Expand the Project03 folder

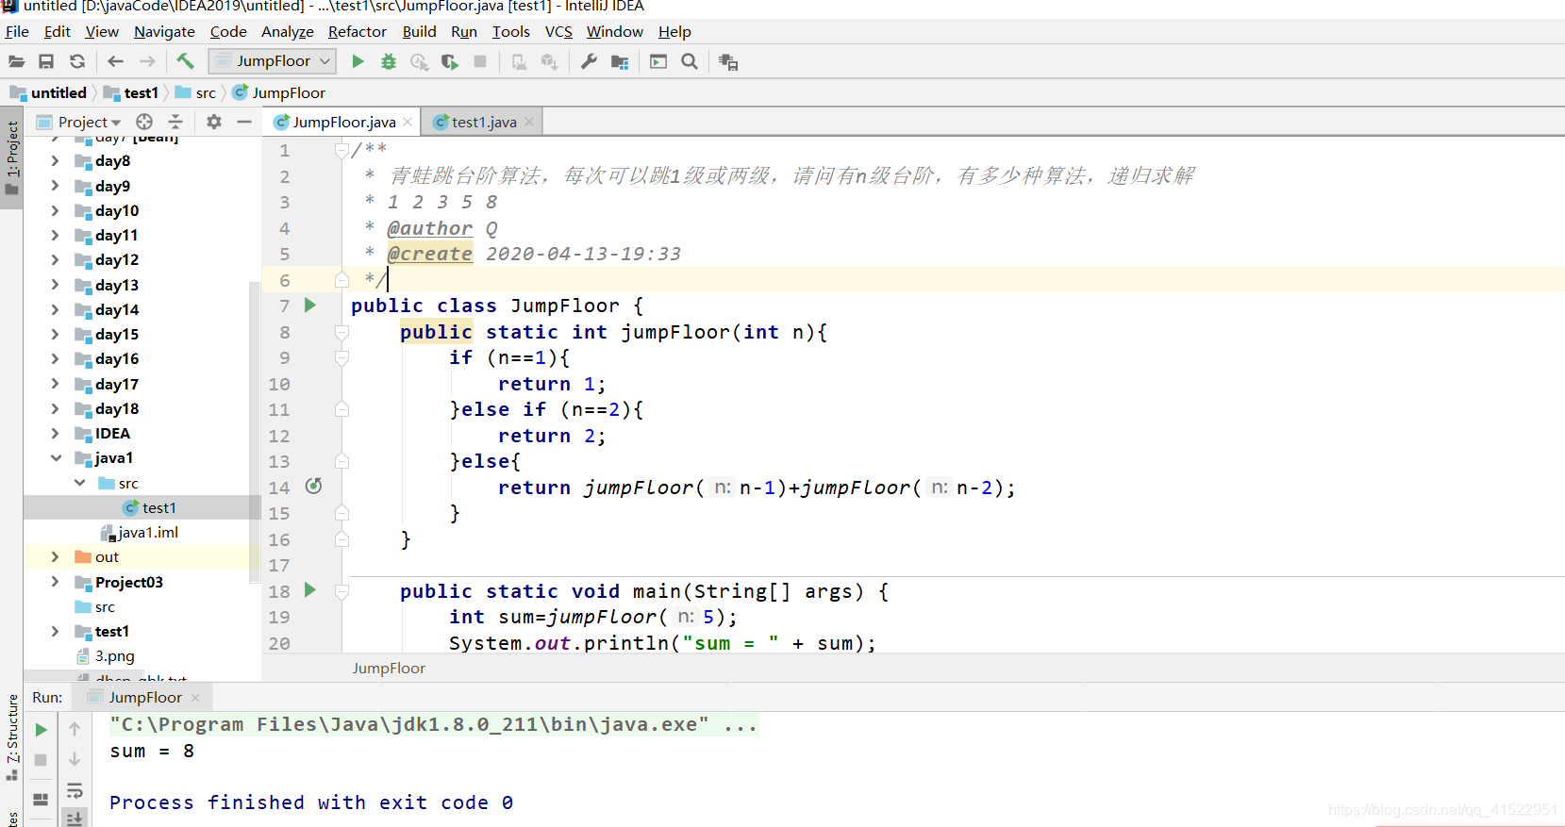(55, 582)
